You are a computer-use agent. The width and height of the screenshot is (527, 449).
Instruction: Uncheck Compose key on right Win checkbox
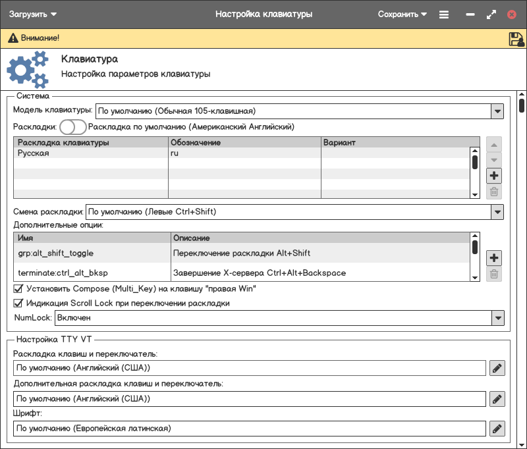pyautogui.click(x=18, y=288)
